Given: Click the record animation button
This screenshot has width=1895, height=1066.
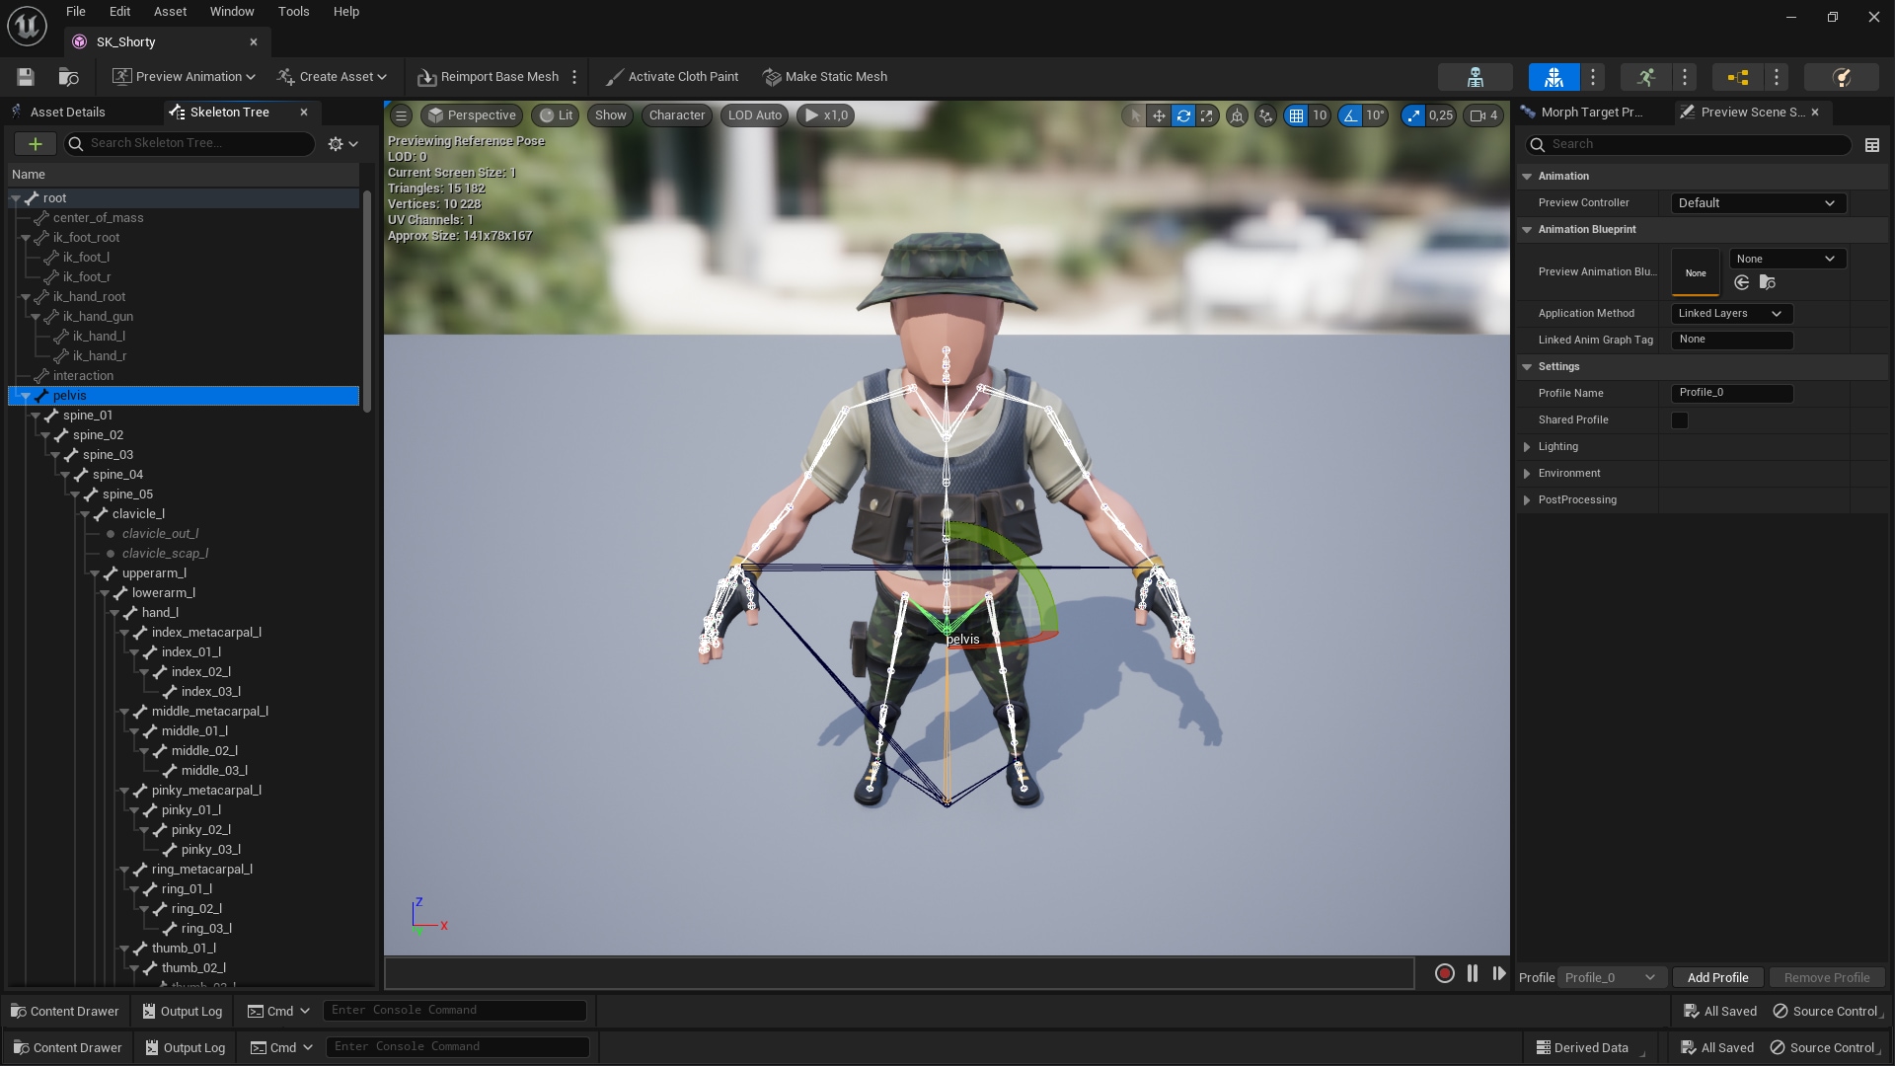Looking at the screenshot, I should click(x=1444, y=974).
